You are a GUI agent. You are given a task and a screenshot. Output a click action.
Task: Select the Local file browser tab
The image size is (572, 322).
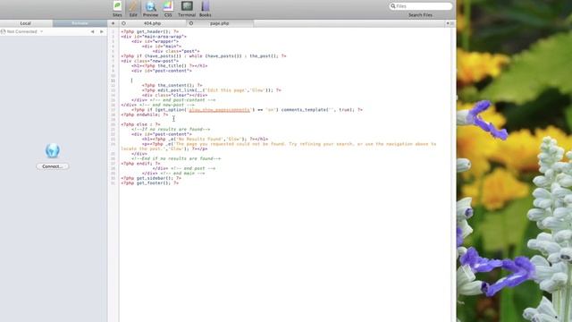[26, 23]
